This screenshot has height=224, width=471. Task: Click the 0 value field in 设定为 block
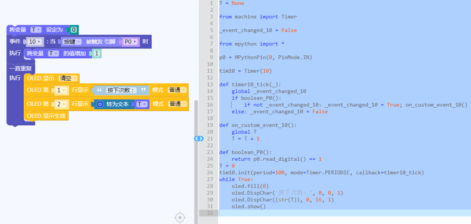(74, 30)
